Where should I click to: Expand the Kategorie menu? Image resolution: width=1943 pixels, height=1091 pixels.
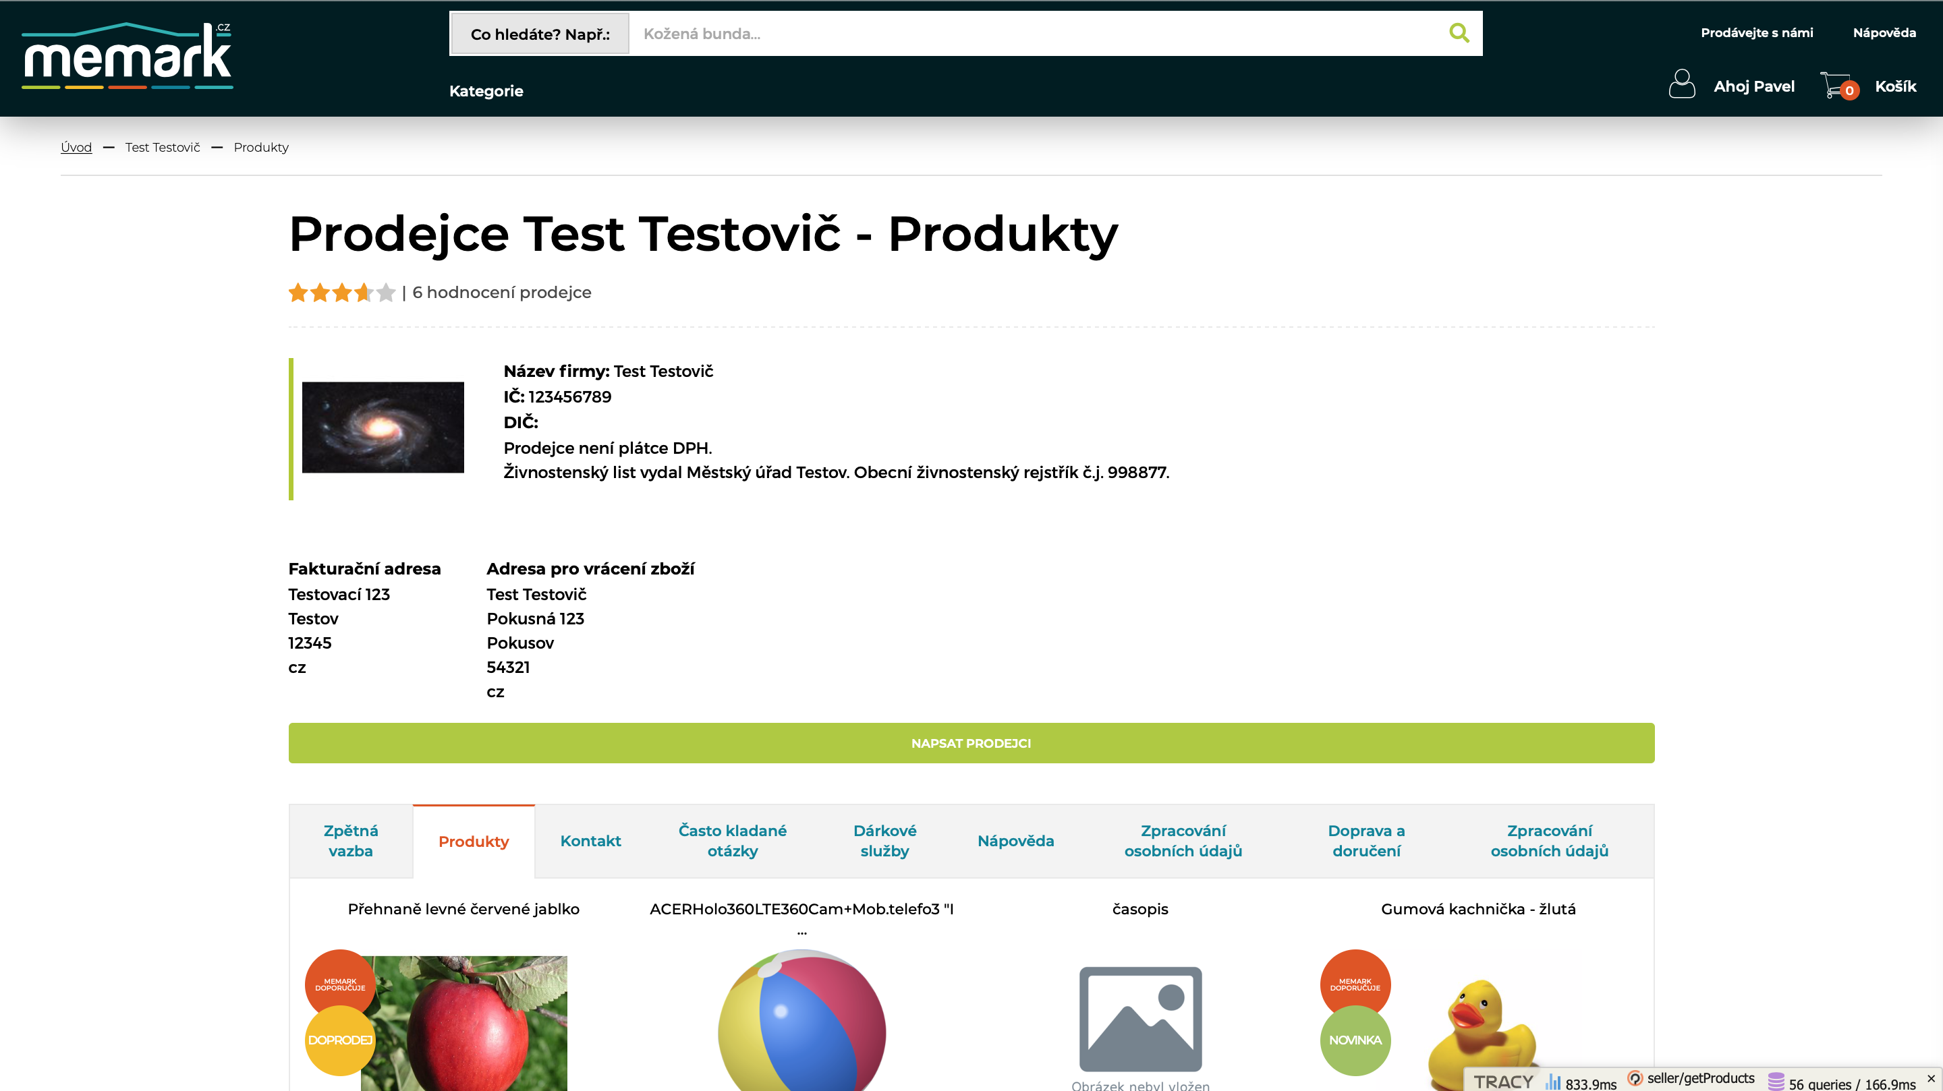[486, 91]
